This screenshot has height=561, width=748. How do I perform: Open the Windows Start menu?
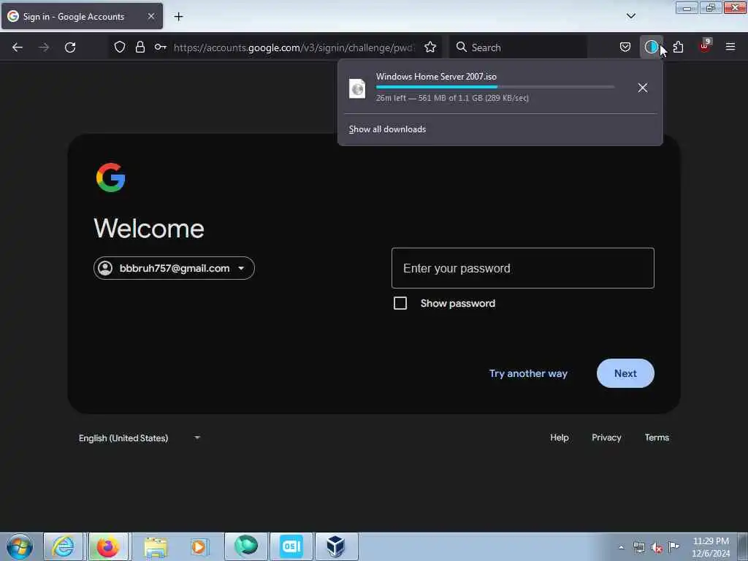coord(20,546)
